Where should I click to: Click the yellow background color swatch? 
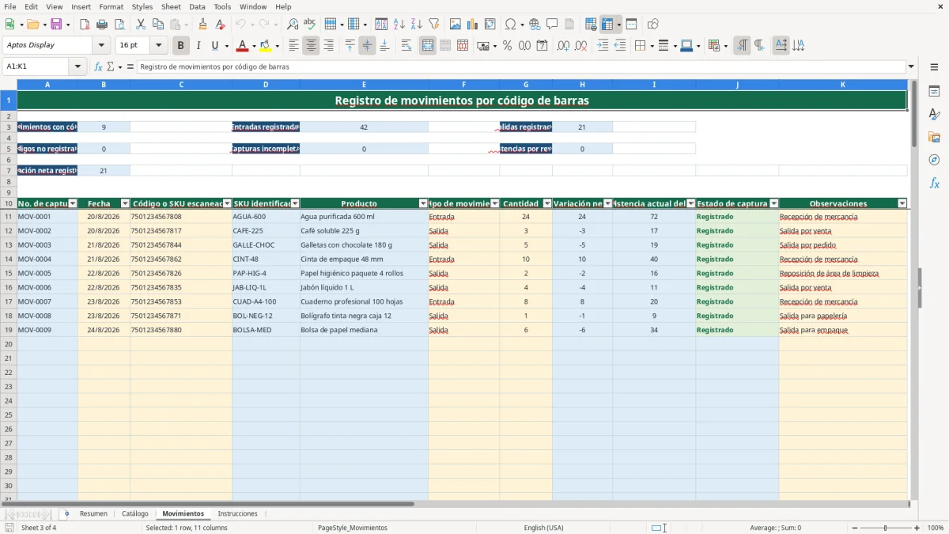tap(265, 46)
